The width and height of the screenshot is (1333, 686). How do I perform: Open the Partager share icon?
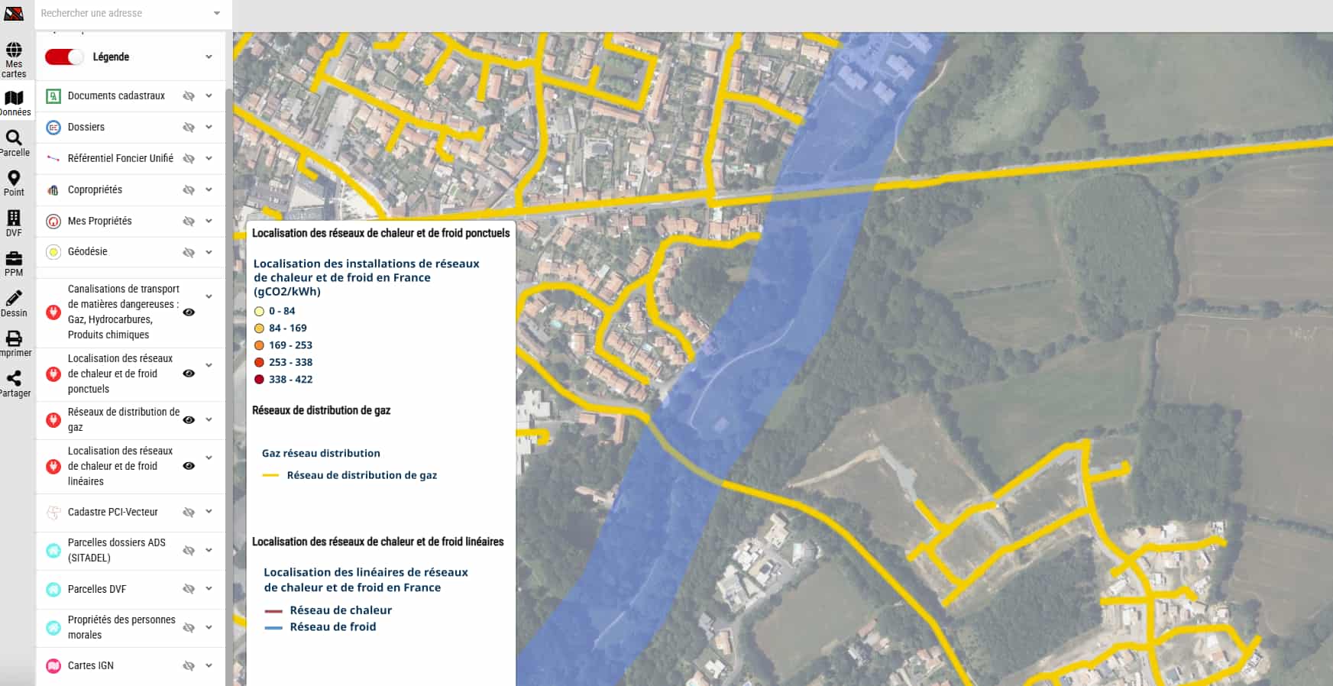click(14, 379)
